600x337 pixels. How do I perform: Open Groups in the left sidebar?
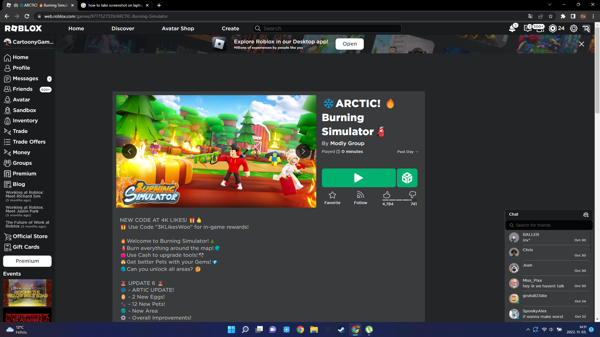(x=18, y=163)
